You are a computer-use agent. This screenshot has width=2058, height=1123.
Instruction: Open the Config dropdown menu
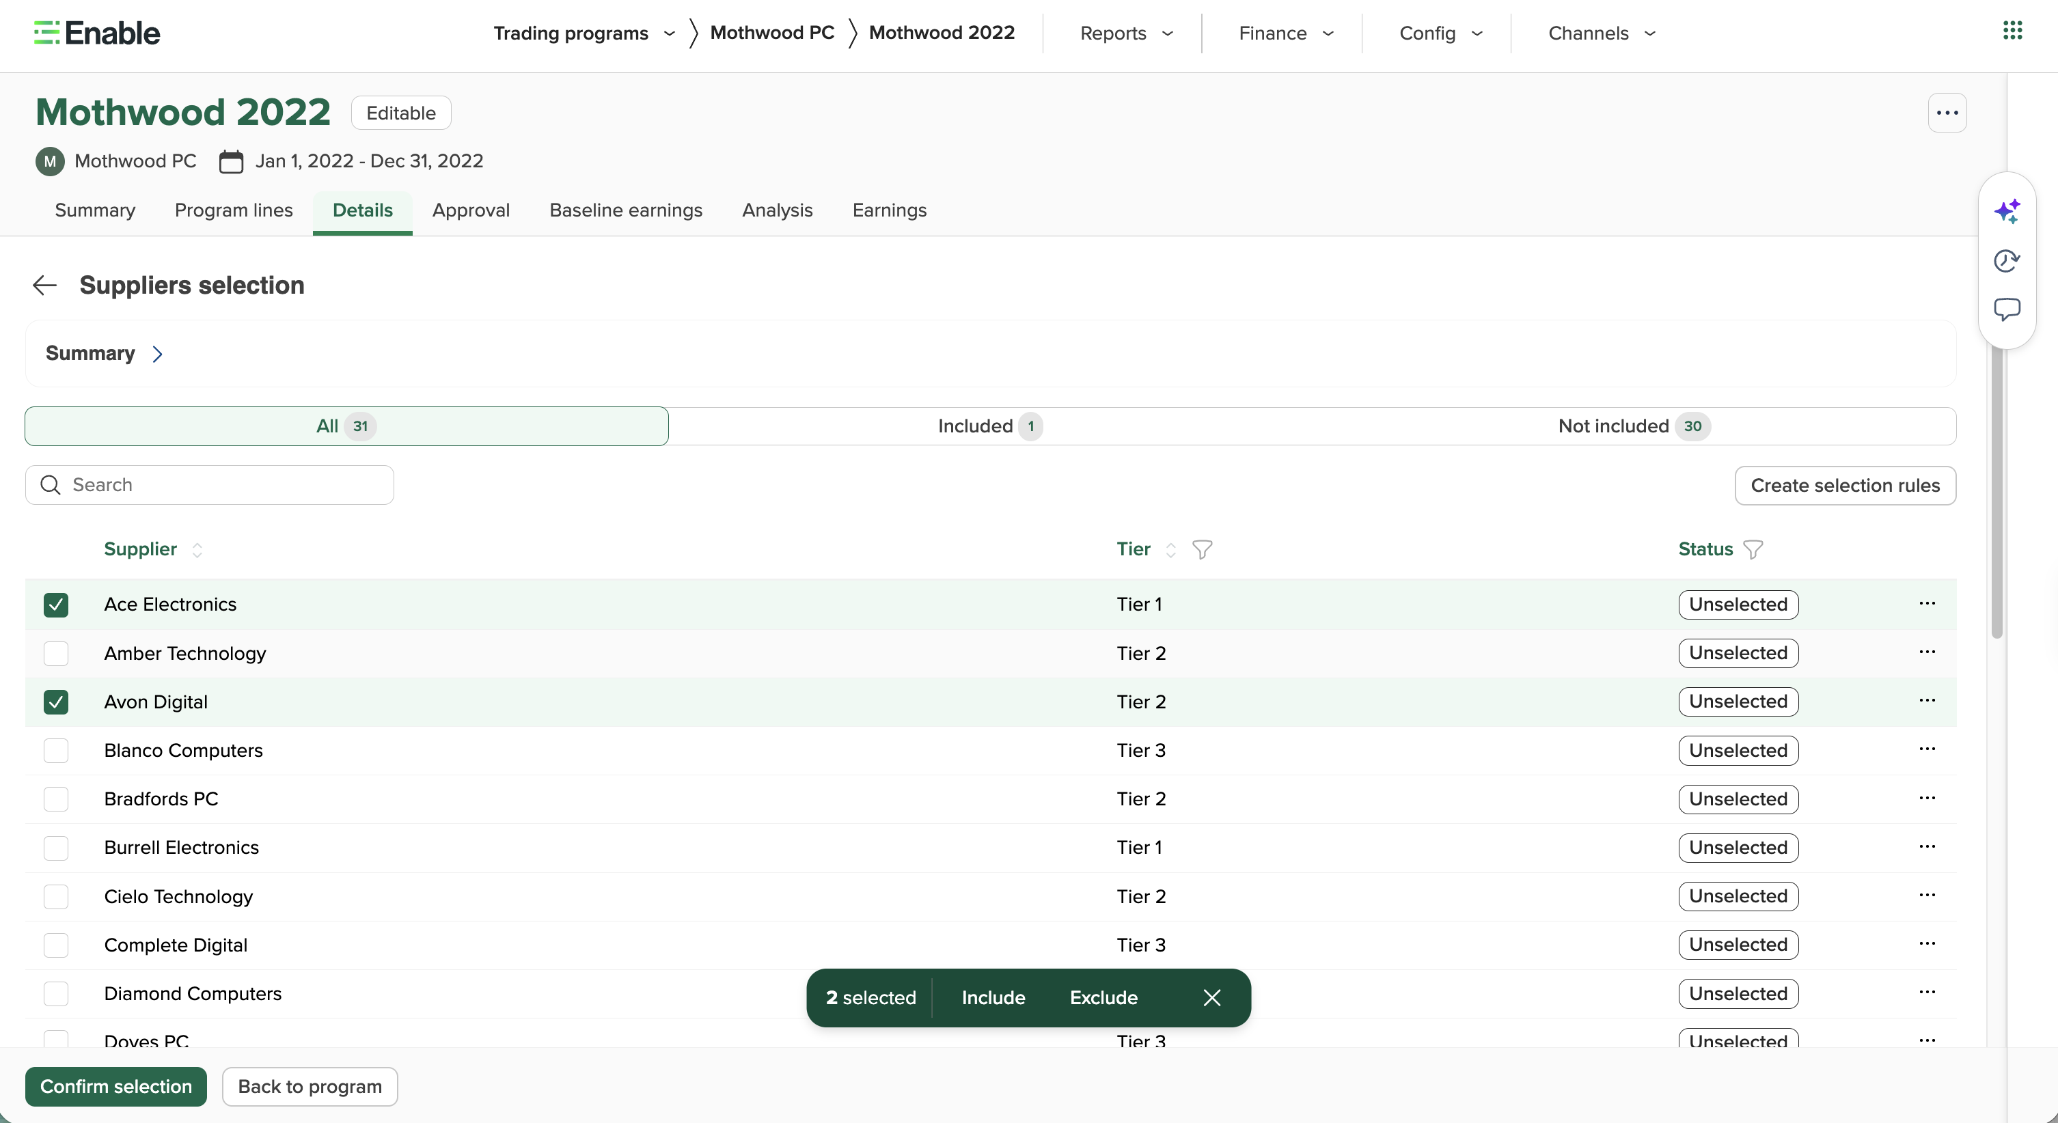[x=1441, y=33]
